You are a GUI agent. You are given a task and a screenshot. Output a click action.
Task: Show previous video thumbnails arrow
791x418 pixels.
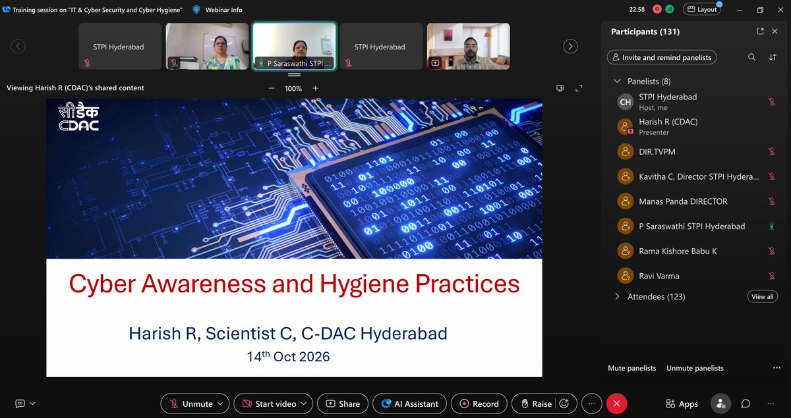pyautogui.click(x=18, y=46)
